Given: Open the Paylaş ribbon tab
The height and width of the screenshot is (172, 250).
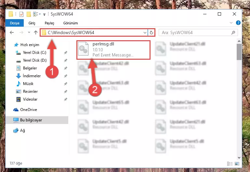Looking at the screenshot, I should [x=49, y=23].
